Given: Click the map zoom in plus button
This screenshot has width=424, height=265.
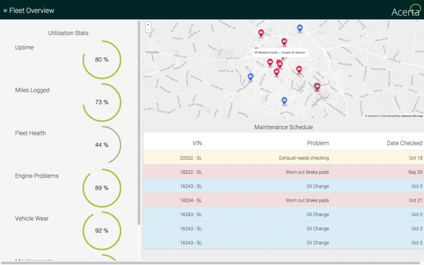Looking at the screenshot, I should (x=148, y=24).
